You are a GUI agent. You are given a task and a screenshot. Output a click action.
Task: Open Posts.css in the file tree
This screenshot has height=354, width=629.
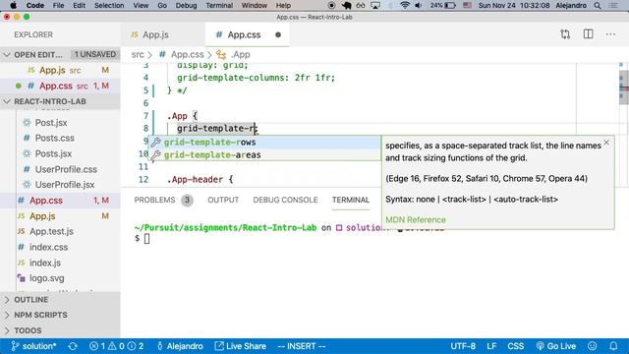click(x=55, y=138)
